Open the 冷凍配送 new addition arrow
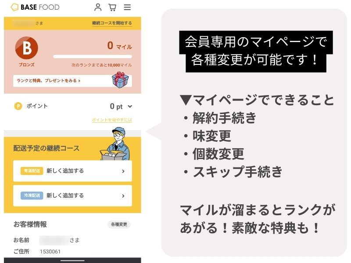 pyautogui.click(x=123, y=196)
